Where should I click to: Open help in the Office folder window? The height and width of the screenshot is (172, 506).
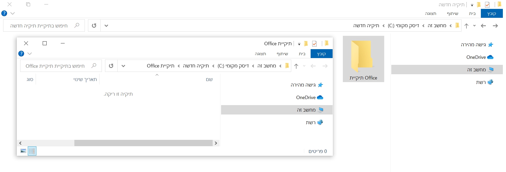pyautogui.click(x=21, y=54)
